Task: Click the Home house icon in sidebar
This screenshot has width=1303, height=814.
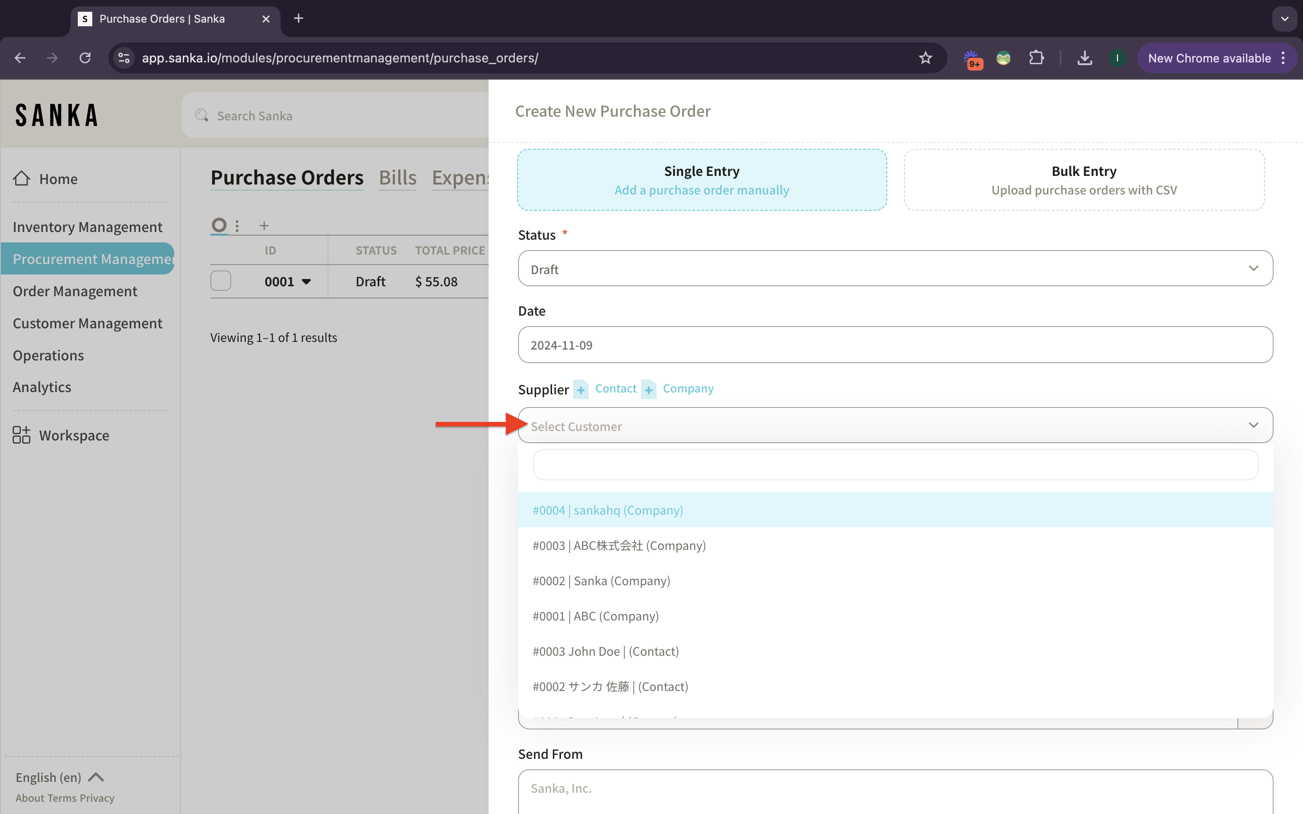Action: click(22, 178)
